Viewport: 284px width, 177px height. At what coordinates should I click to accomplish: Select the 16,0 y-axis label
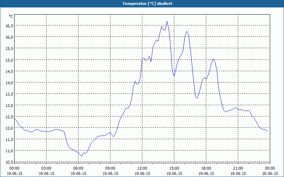[10, 37]
